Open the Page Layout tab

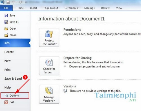(x=51, y=8)
